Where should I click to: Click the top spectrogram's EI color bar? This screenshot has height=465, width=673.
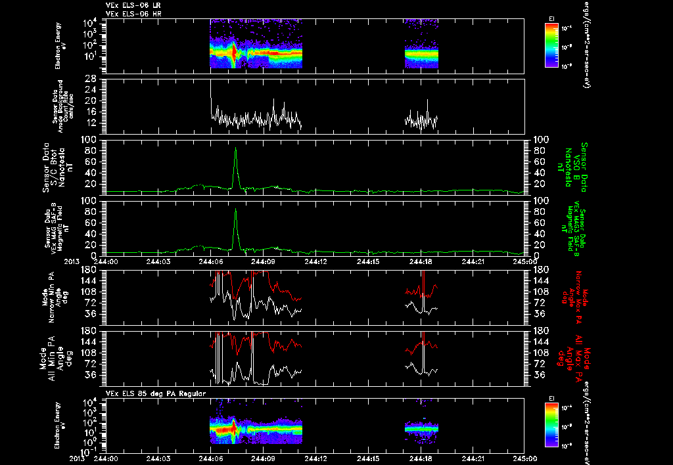(551, 45)
